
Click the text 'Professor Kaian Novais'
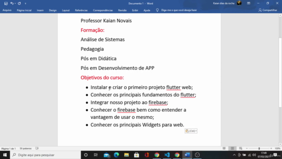click(106, 21)
